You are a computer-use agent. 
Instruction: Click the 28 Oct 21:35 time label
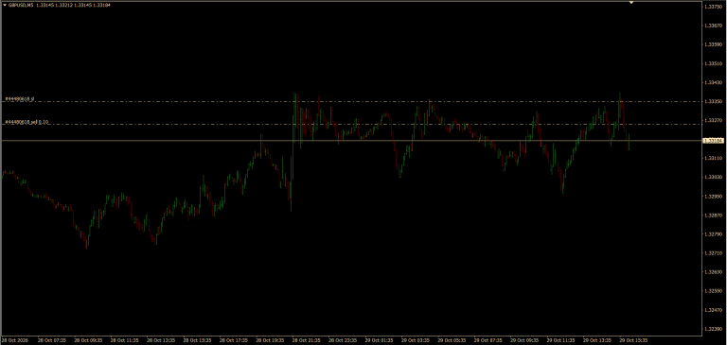click(307, 340)
